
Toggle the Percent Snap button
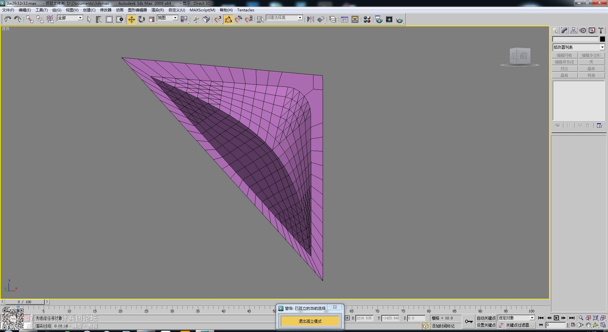click(x=238, y=19)
